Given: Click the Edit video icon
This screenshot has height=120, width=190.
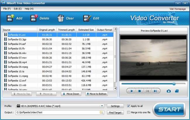Looking at the screenshot, I should point(87,18).
